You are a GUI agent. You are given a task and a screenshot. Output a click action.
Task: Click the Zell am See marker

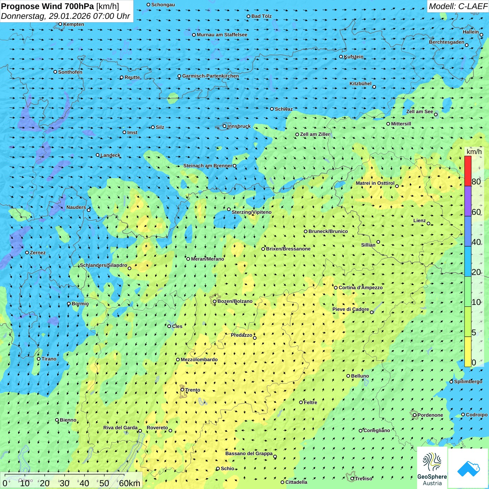point(436,114)
